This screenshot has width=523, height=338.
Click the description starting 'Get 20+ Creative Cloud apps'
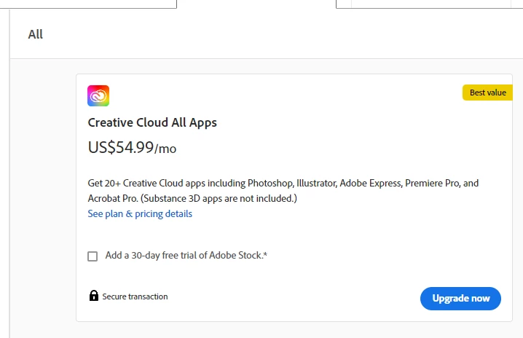[x=283, y=191]
